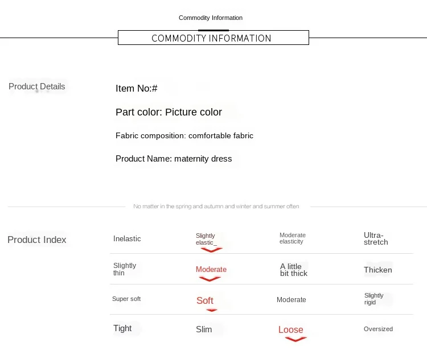Click Moderate elasticity option
Viewport: 427px width, 363px height.
tap(293, 238)
